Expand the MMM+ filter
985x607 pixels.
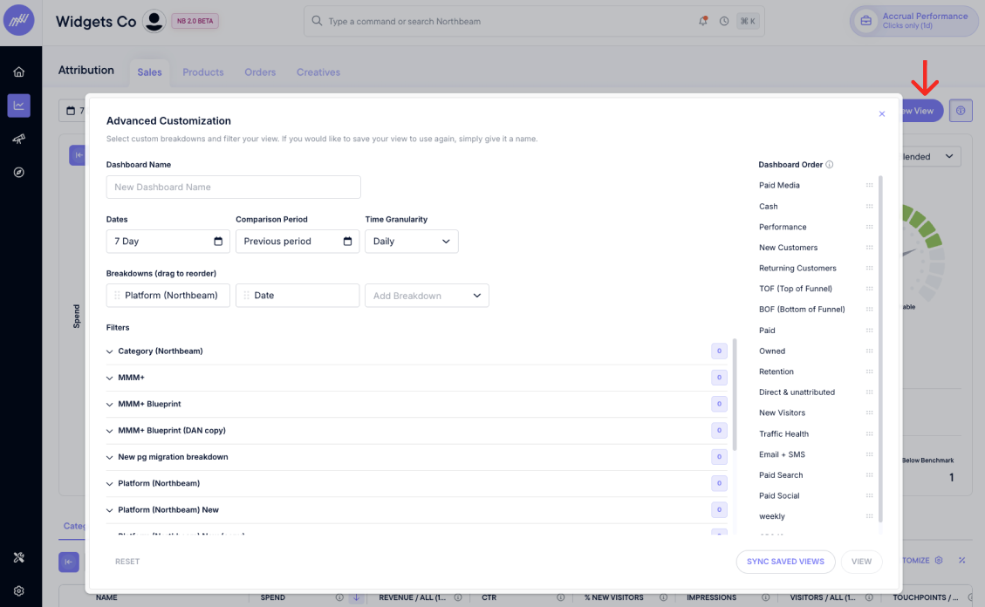(109, 378)
